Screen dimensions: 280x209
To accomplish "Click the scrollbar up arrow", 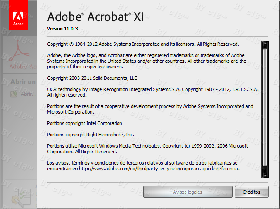I will [x=264, y=43].
